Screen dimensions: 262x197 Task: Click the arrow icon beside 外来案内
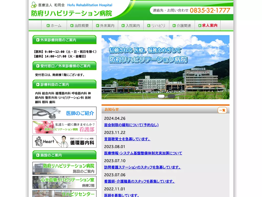click(97, 26)
